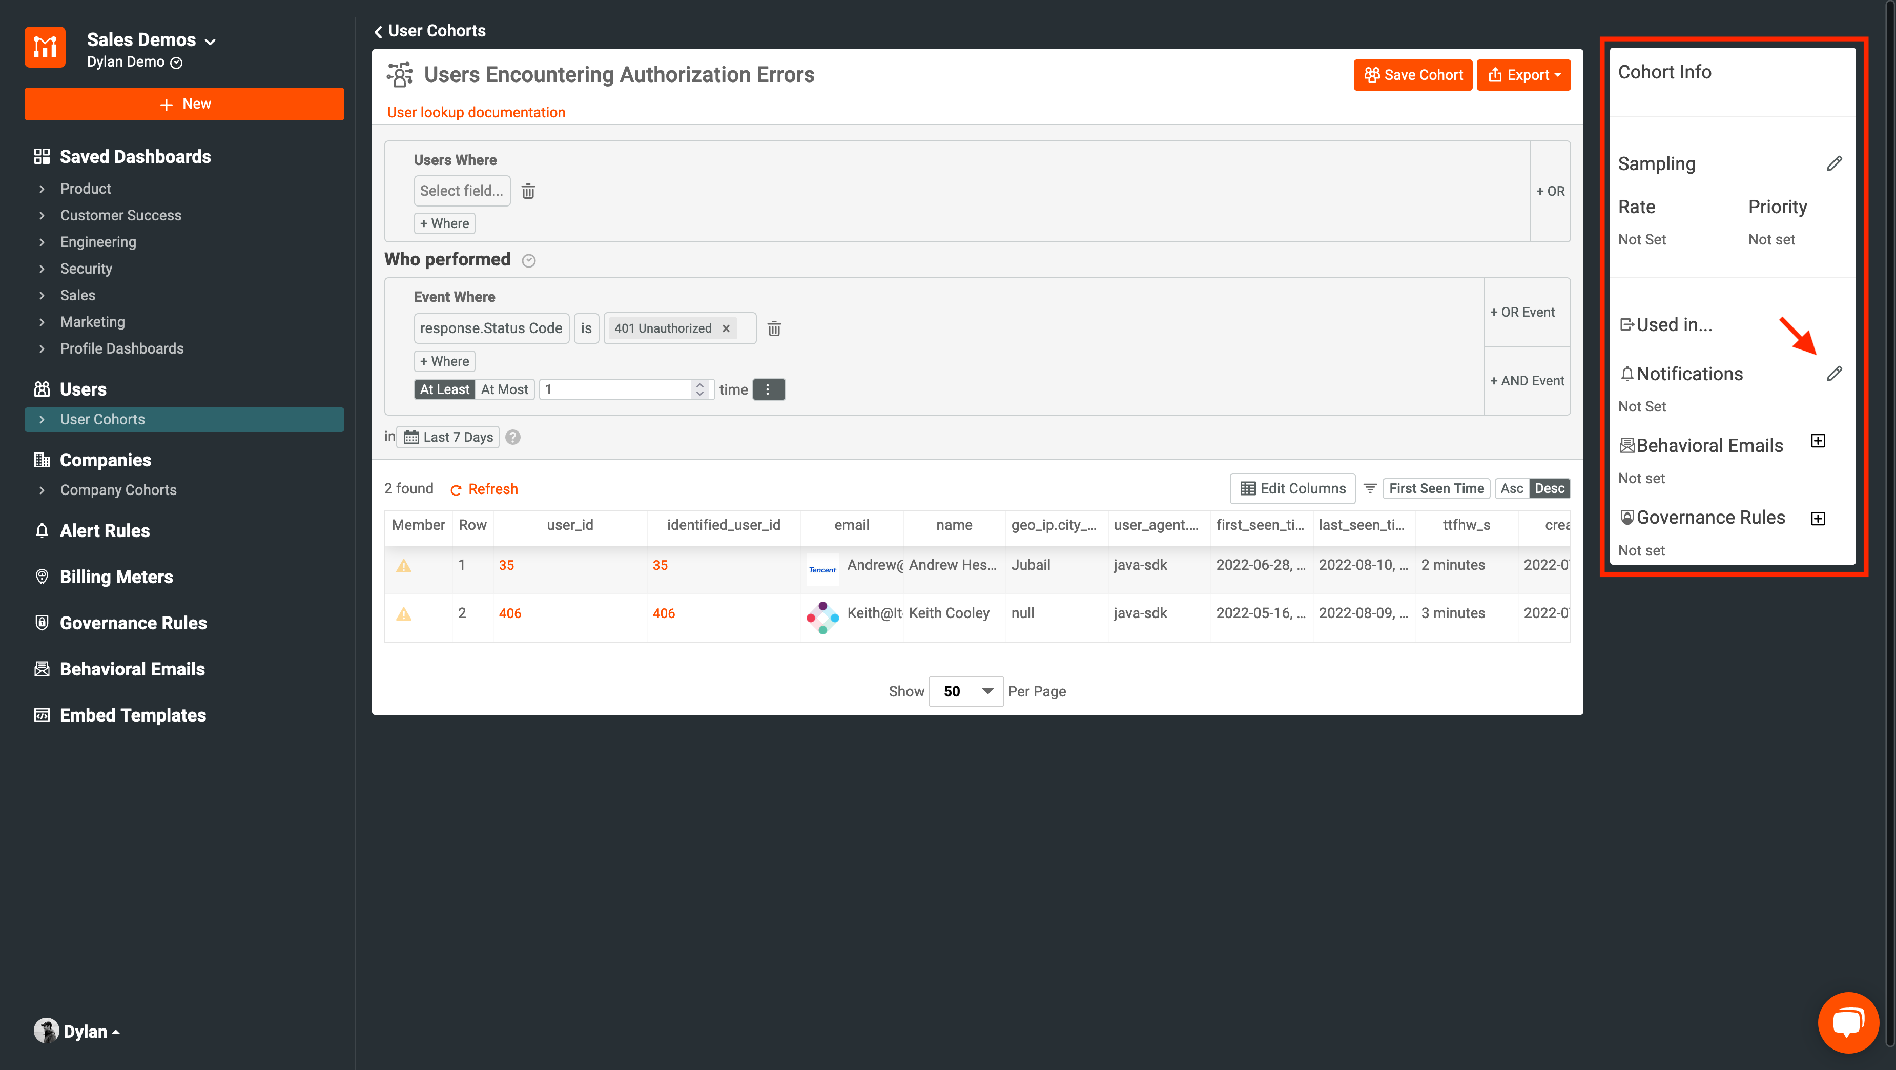Click the Save Cohort button

pos(1412,74)
